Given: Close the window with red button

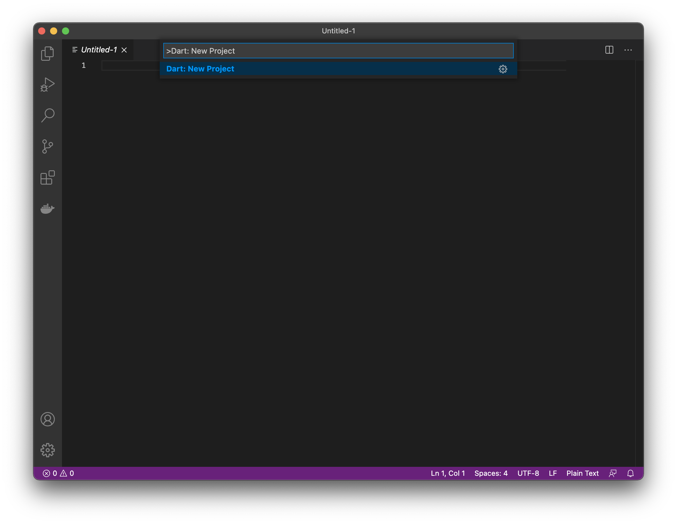Looking at the screenshot, I should point(42,31).
